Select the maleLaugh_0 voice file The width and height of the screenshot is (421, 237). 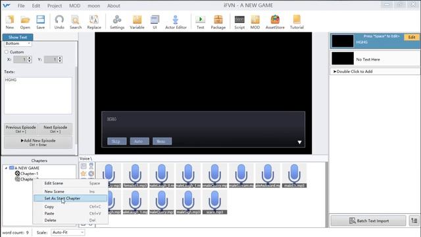162,176
